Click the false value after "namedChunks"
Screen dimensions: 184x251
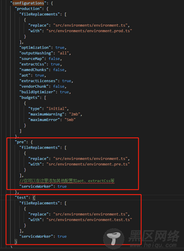(59, 70)
